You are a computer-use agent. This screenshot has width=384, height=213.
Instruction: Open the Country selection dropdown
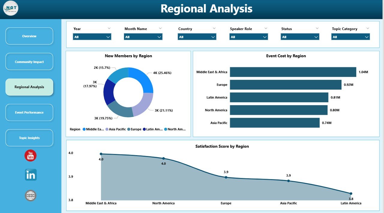(197, 37)
